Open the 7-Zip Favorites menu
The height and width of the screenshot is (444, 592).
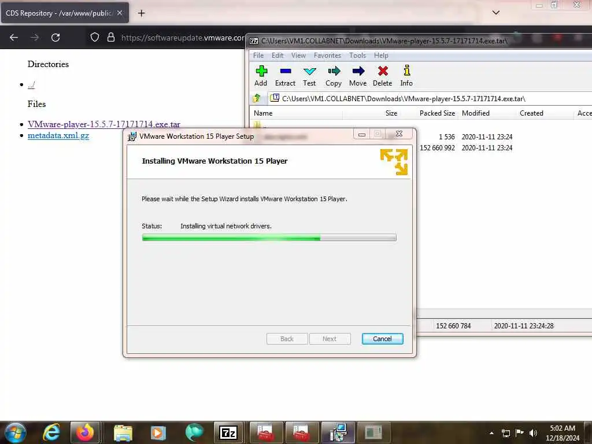pos(327,55)
